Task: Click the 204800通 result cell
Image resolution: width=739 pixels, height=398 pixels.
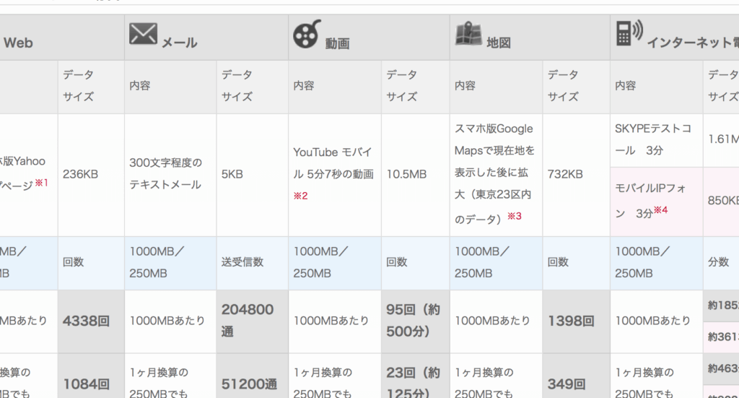Action: click(x=247, y=321)
